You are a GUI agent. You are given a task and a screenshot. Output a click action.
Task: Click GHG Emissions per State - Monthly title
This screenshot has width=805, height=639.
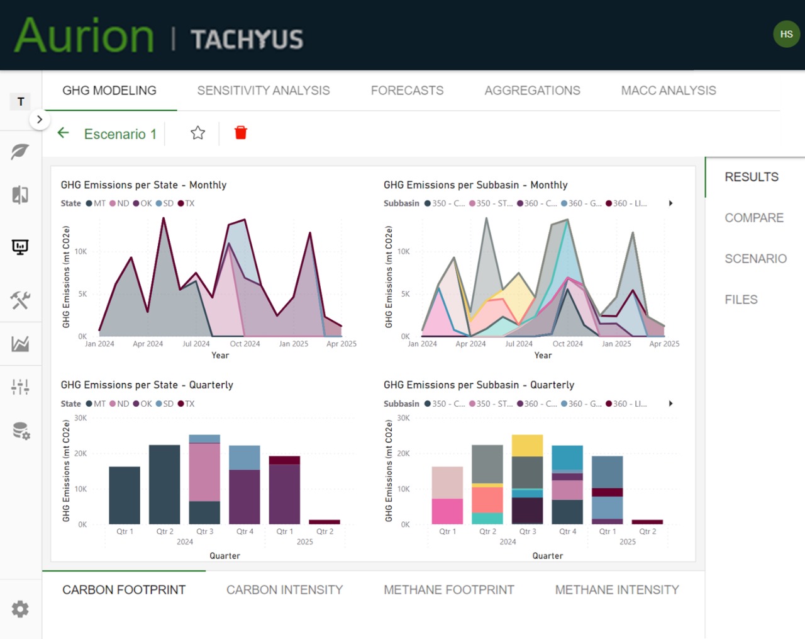point(143,185)
